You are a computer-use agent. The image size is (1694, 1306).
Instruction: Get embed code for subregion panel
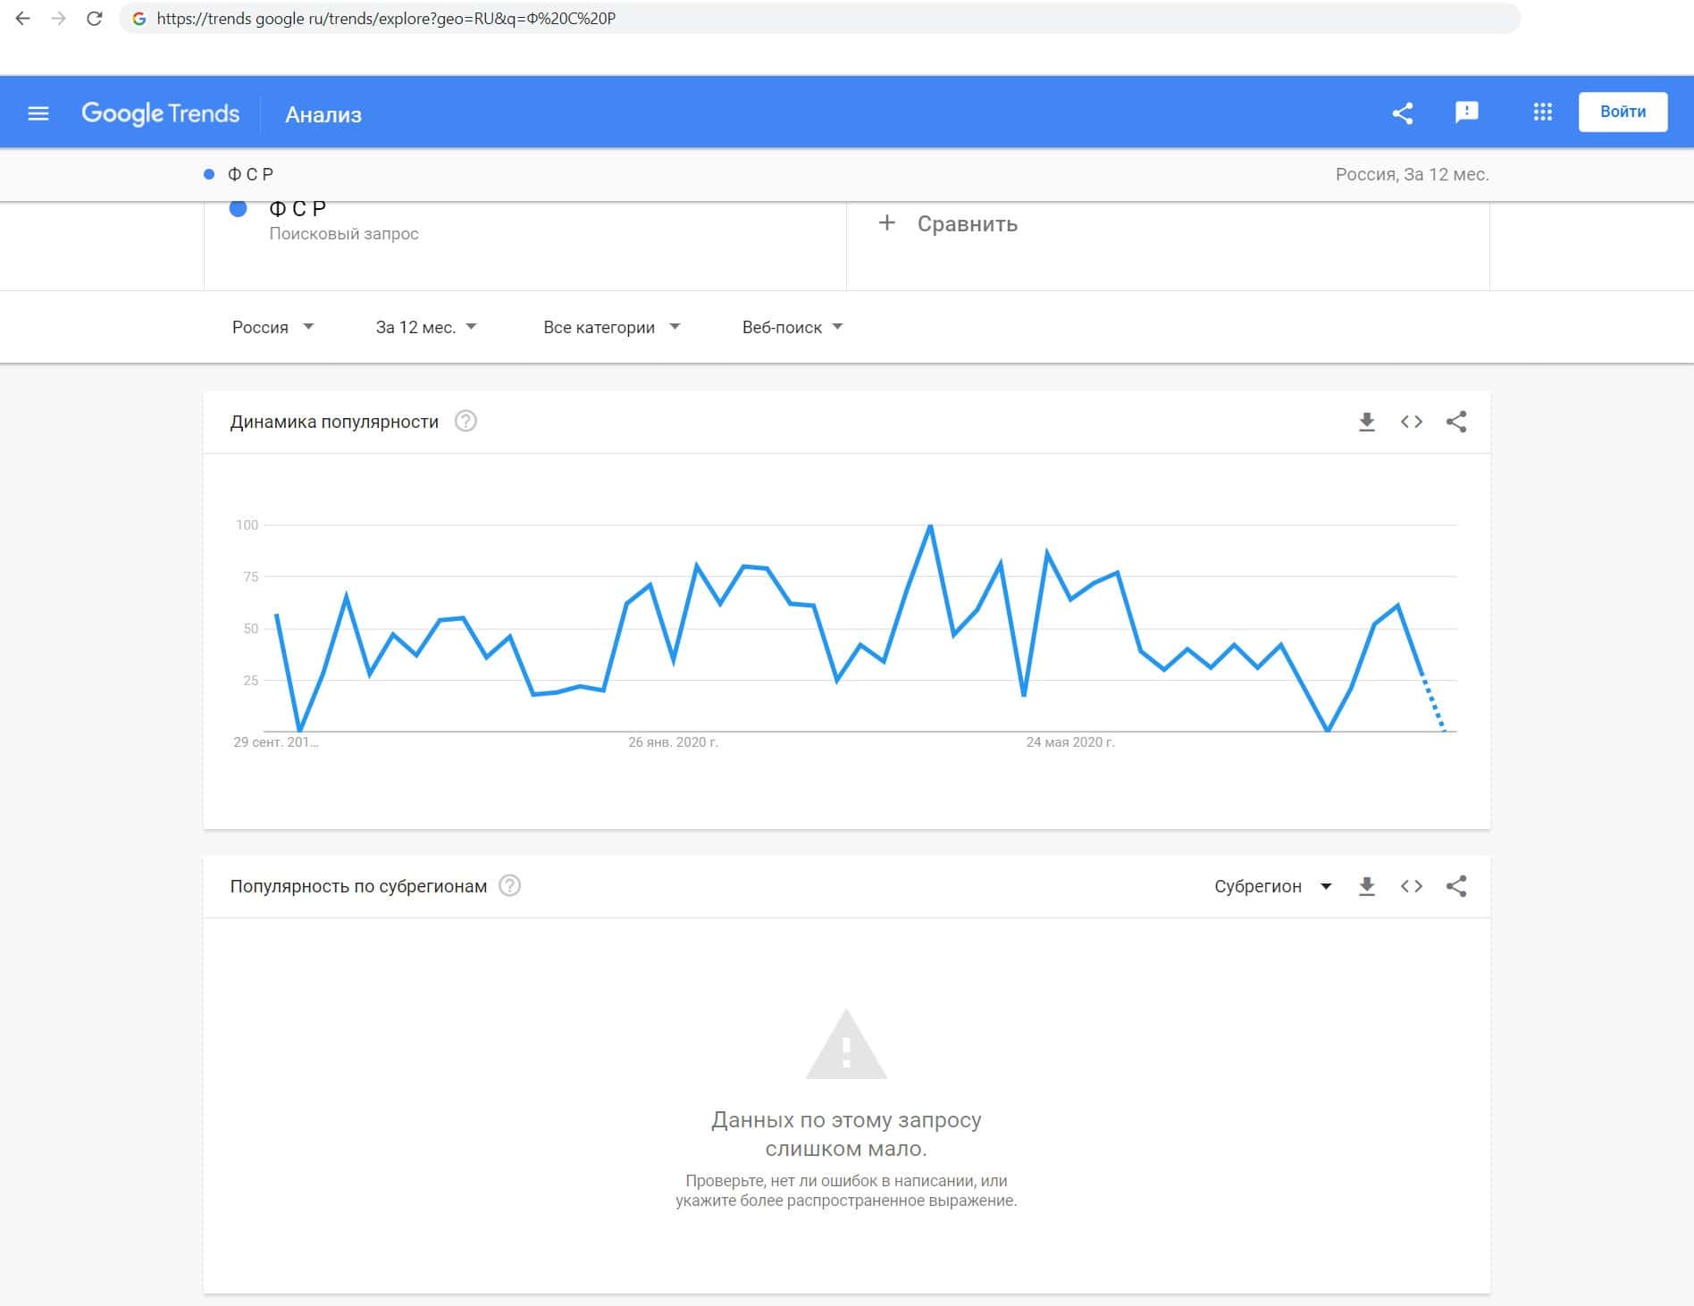[x=1412, y=886]
